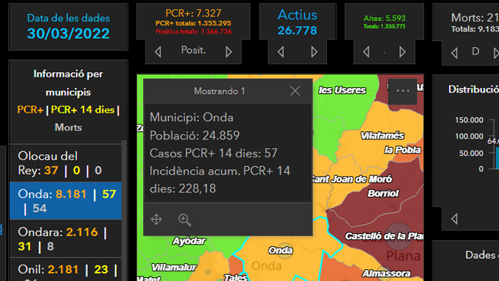
Task: Open the map three-dots options menu
Action: point(403,92)
